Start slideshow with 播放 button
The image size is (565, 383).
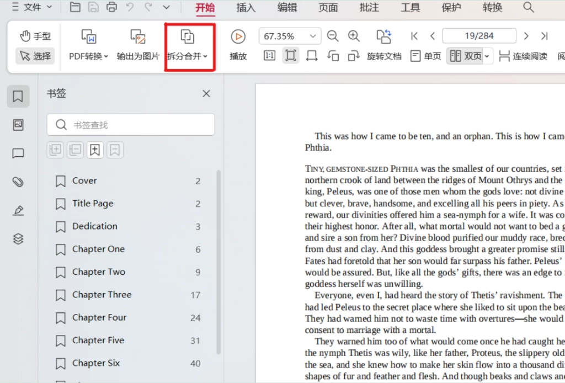click(x=238, y=45)
